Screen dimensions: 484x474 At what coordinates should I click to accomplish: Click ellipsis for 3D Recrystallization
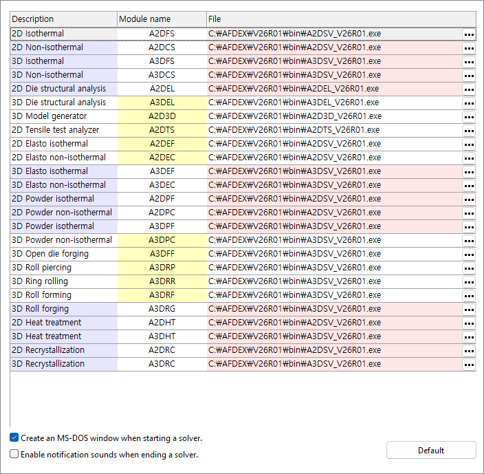pyautogui.click(x=469, y=364)
